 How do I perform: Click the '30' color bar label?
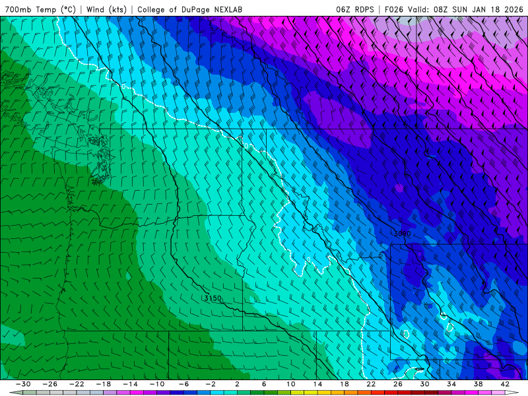point(424,384)
